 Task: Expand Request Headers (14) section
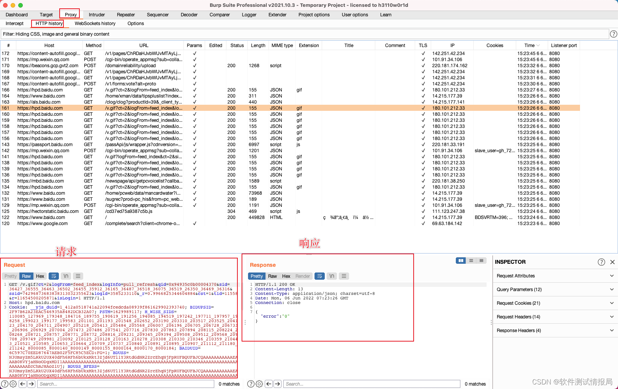point(555,317)
